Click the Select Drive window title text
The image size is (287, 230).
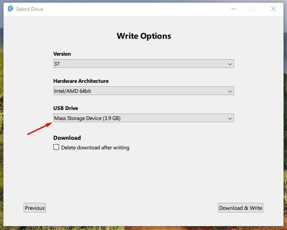point(29,9)
